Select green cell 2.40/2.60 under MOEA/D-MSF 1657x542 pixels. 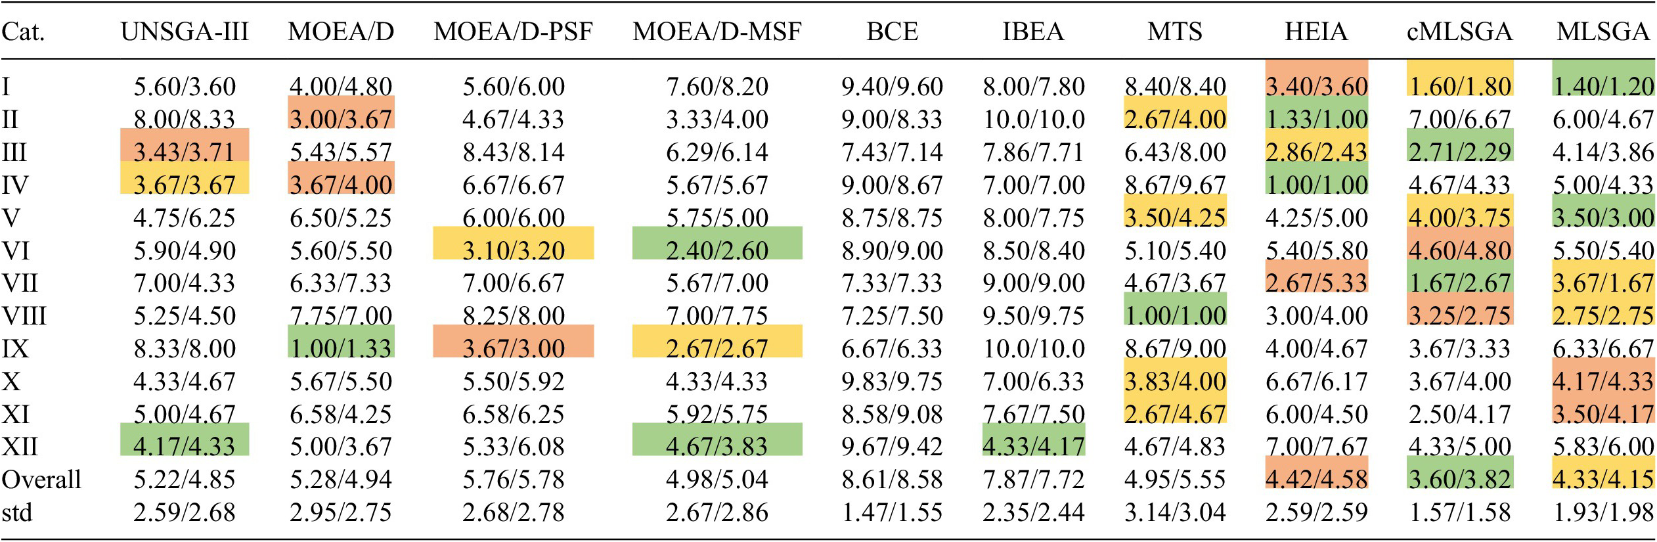(x=717, y=250)
